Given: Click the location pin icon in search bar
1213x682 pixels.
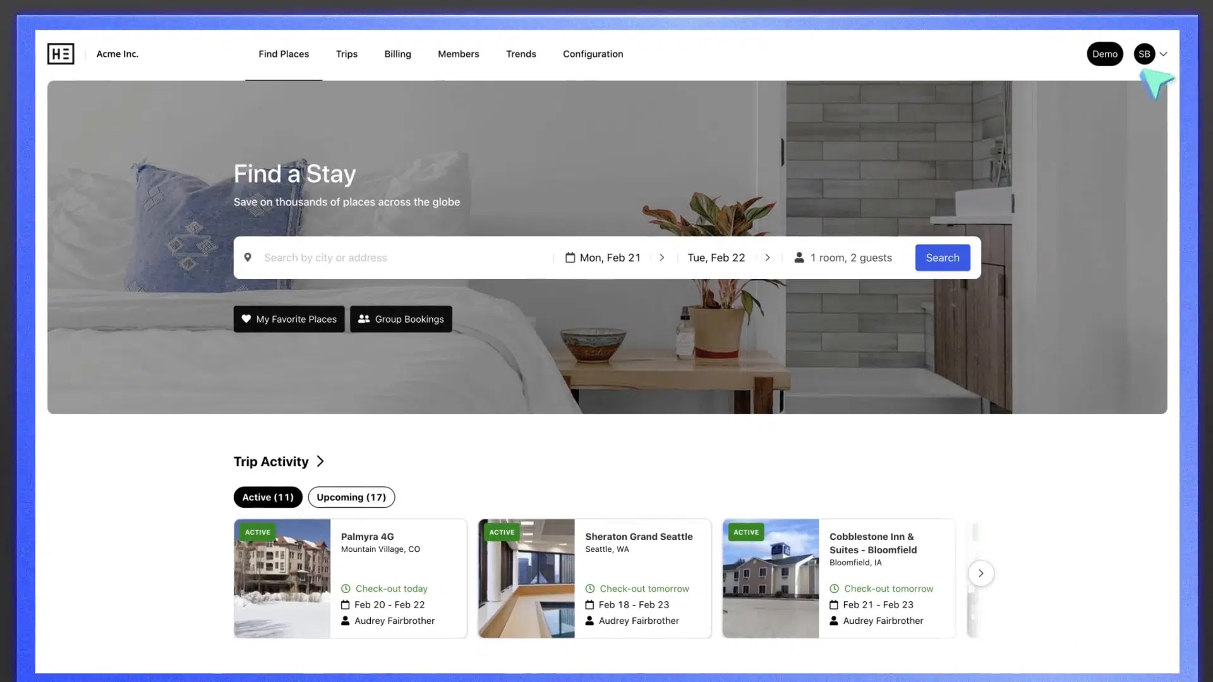Looking at the screenshot, I should click(x=248, y=258).
